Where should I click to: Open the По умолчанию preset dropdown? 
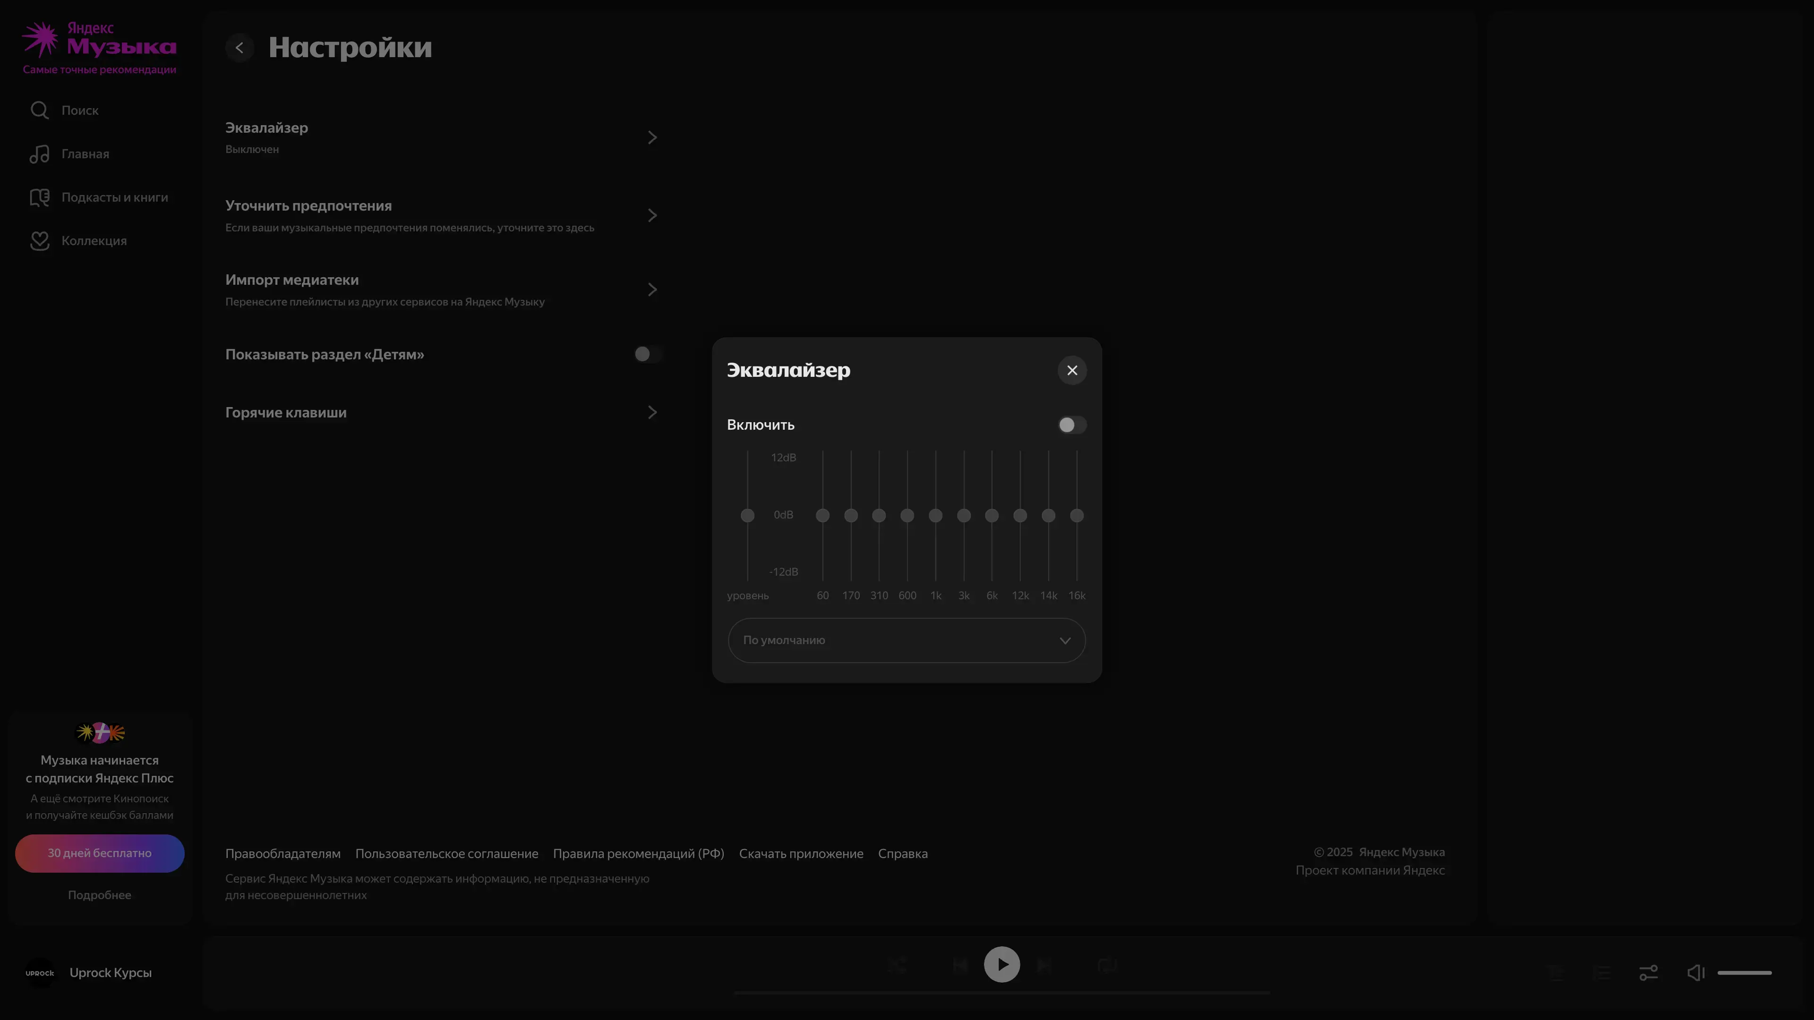[x=907, y=641]
